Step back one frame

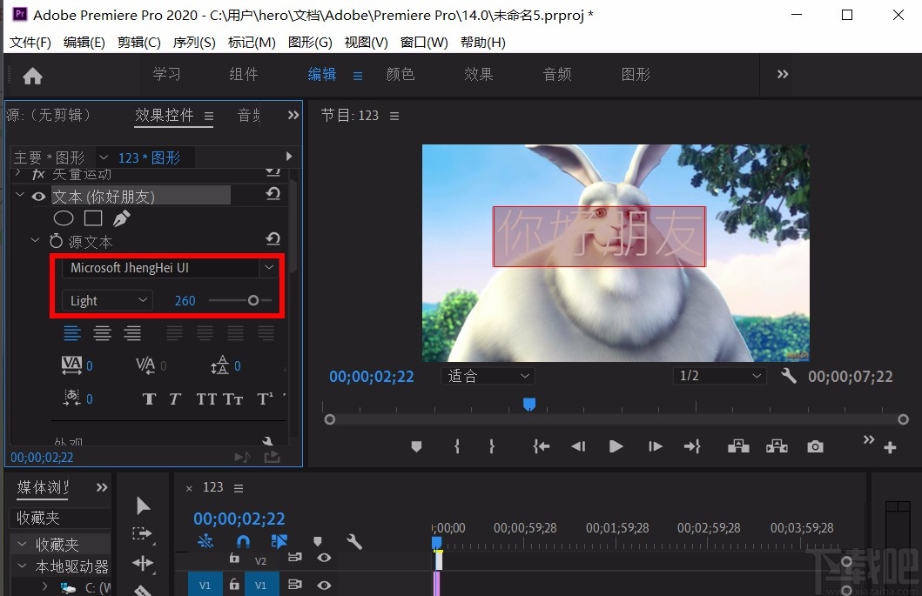[578, 446]
